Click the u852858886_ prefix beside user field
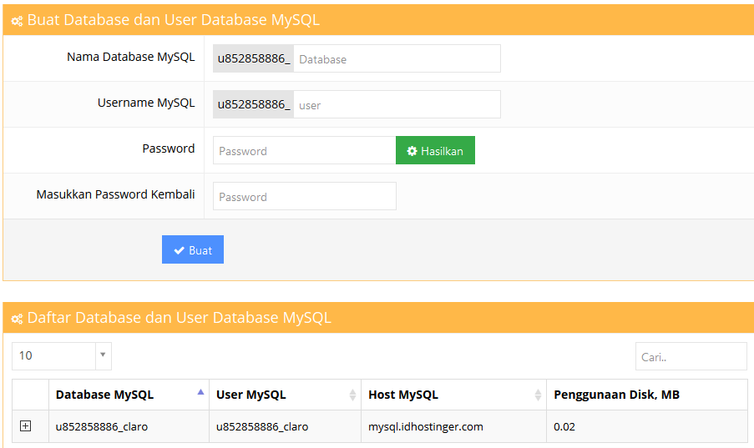This screenshot has height=448, width=754. [x=253, y=104]
